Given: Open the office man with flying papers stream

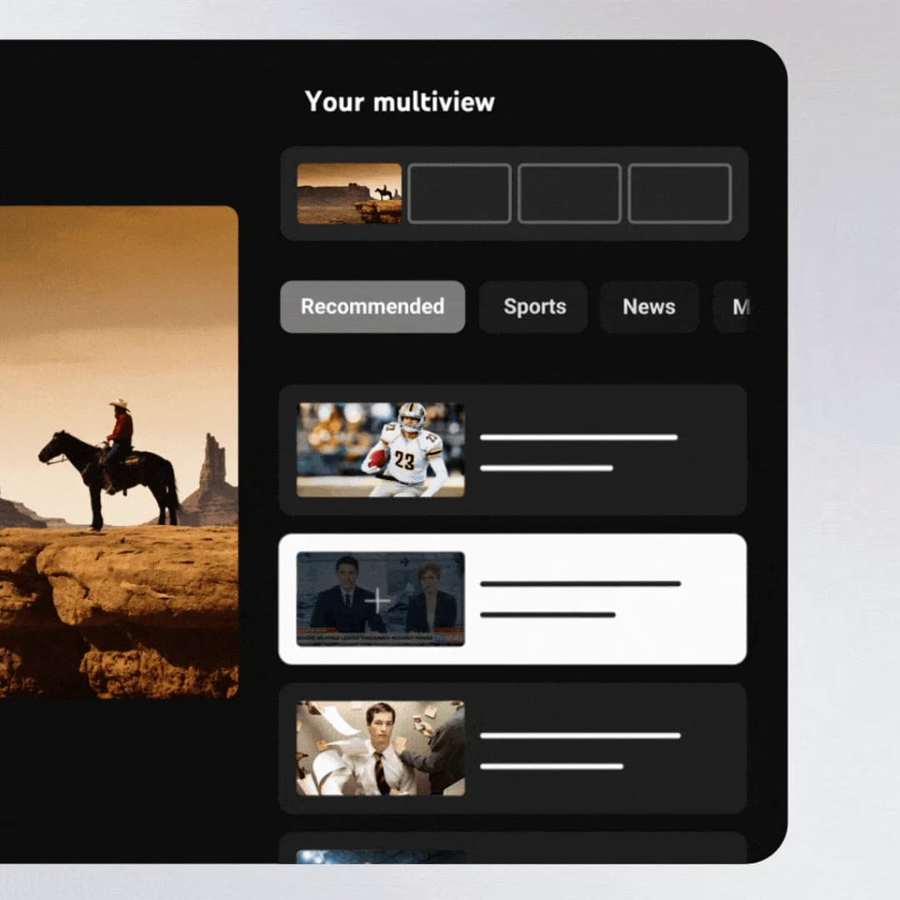Looking at the screenshot, I should (512, 748).
